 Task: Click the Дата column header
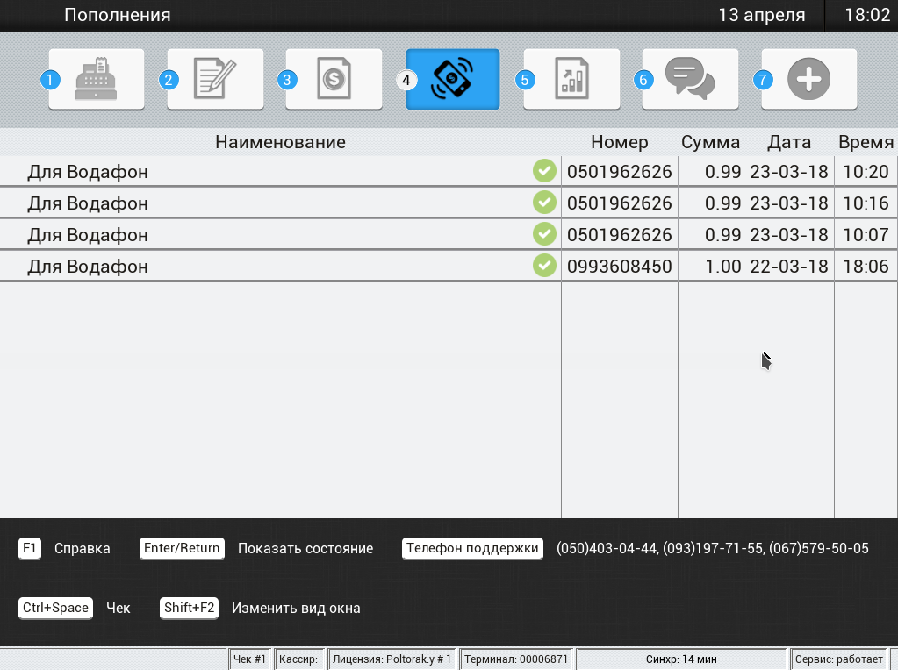pos(789,142)
